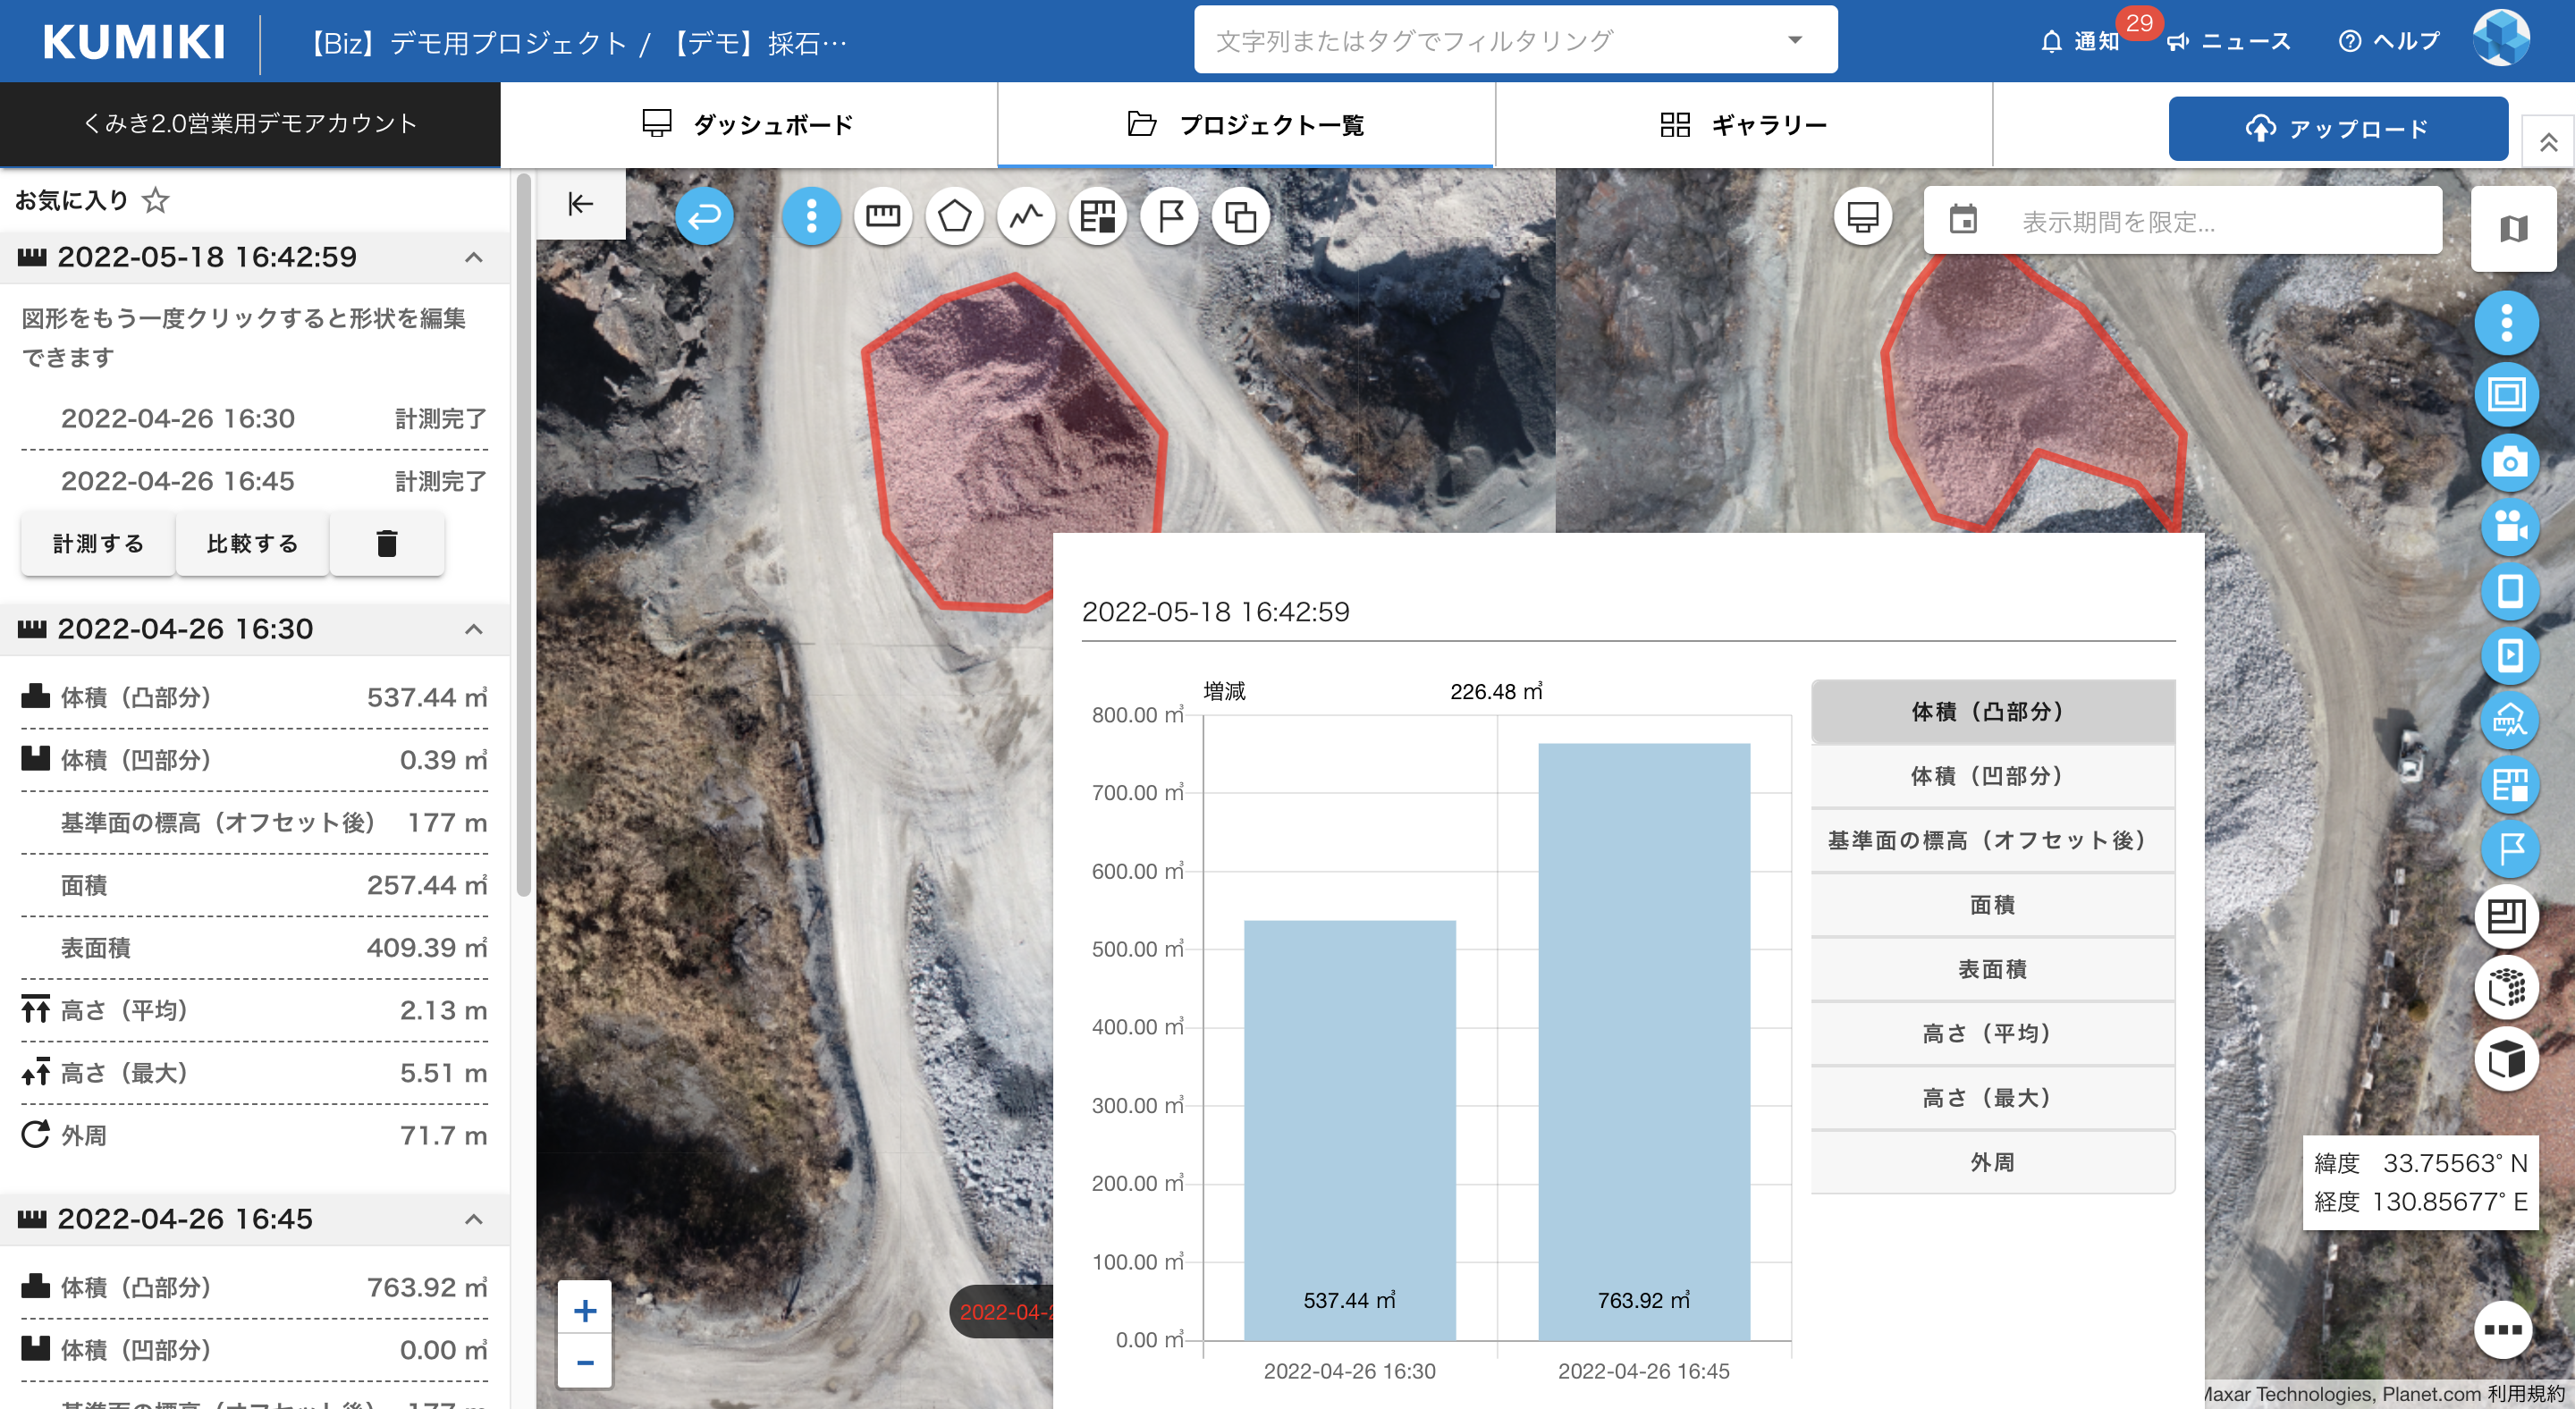Click the flag marker tool
2575x1409 pixels.
1169,215
